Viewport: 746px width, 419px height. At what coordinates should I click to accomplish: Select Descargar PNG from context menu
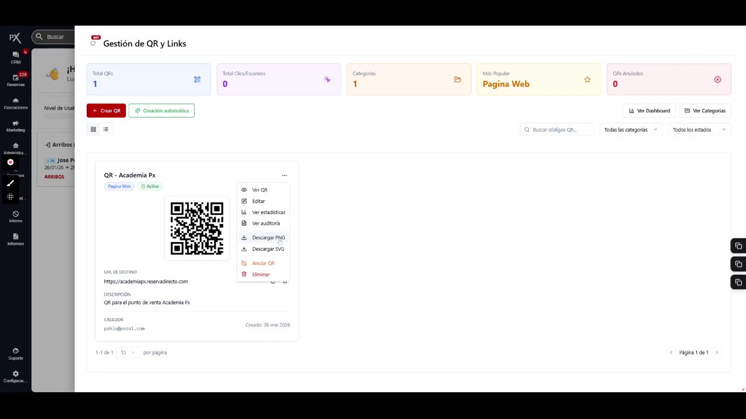pyautogui.click(x=268, y=237)
